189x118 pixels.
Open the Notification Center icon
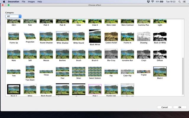tap(184, 1)
